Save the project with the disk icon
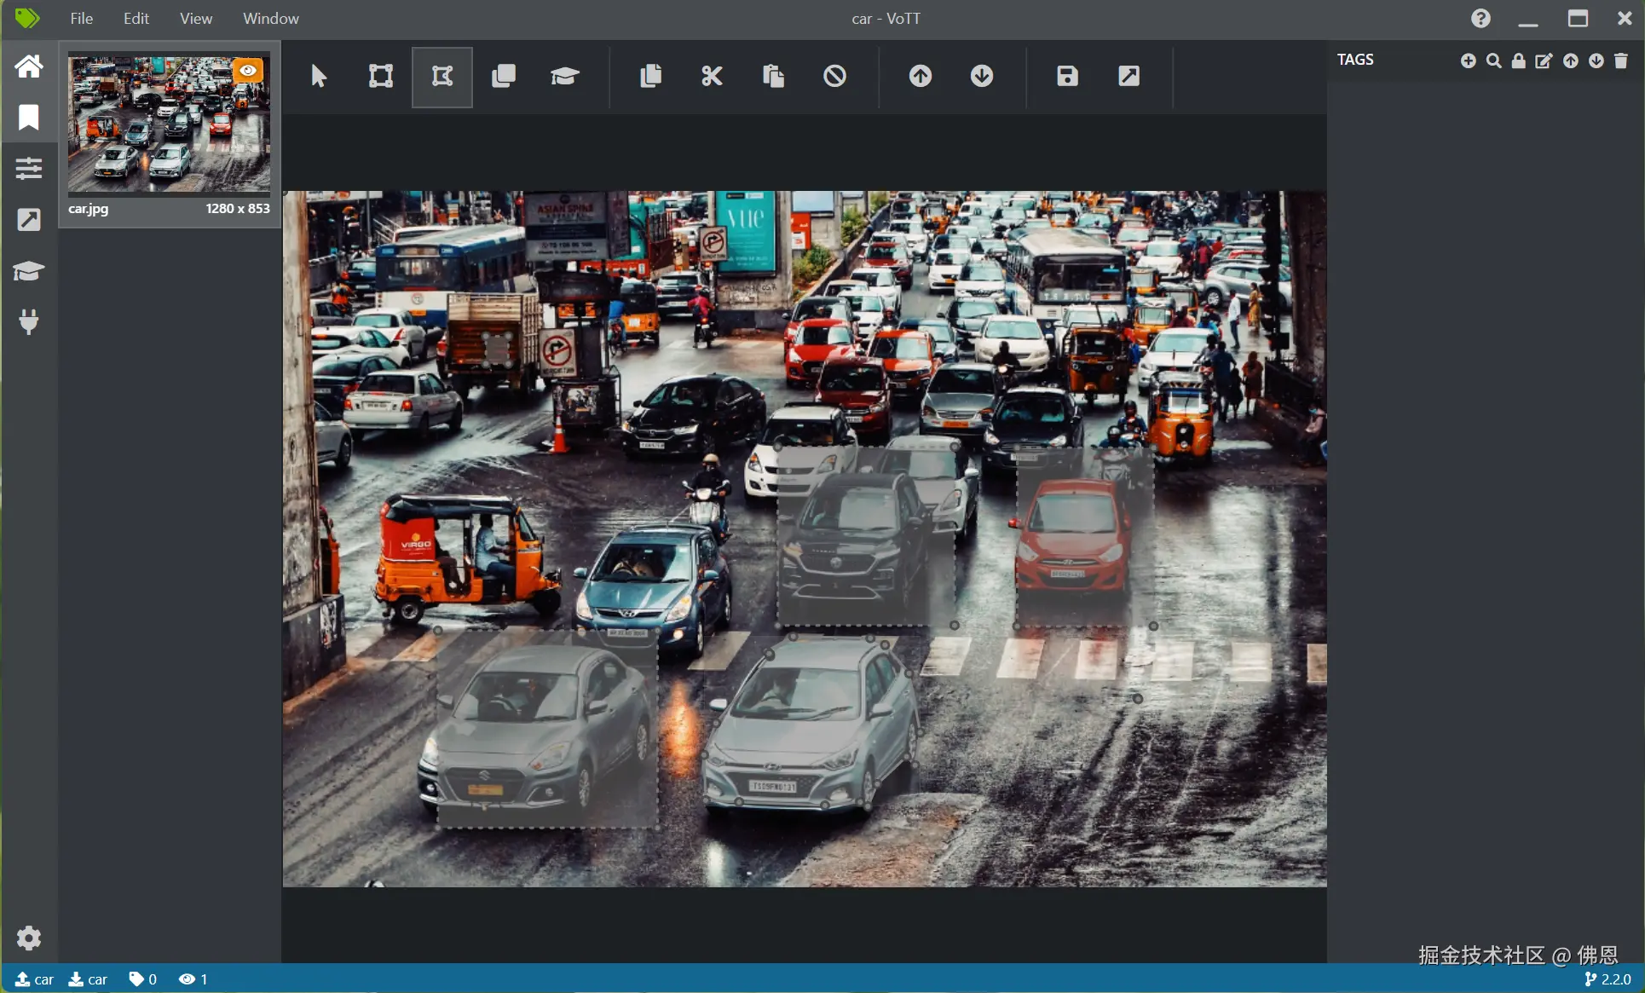This screenshot has height=993, width=1645. point(1067,77)
